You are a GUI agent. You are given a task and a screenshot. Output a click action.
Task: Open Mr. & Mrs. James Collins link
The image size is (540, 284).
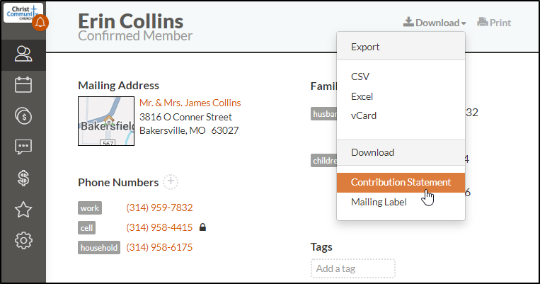[190, 103]
